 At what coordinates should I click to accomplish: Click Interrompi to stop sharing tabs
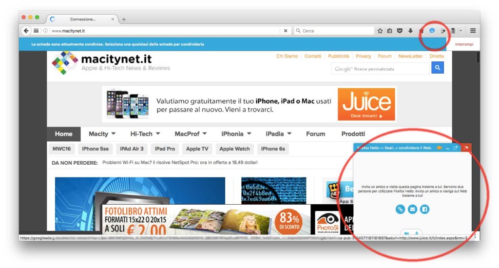click(464, 44)
